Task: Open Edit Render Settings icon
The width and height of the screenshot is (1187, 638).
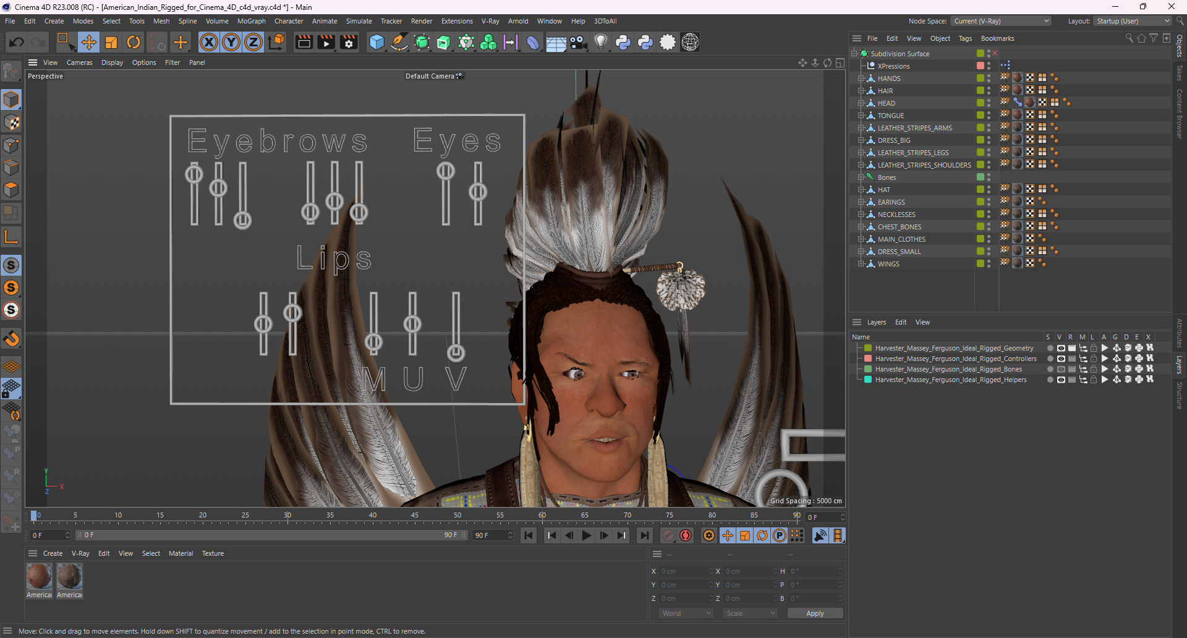Action: click(x=349, y=42)
